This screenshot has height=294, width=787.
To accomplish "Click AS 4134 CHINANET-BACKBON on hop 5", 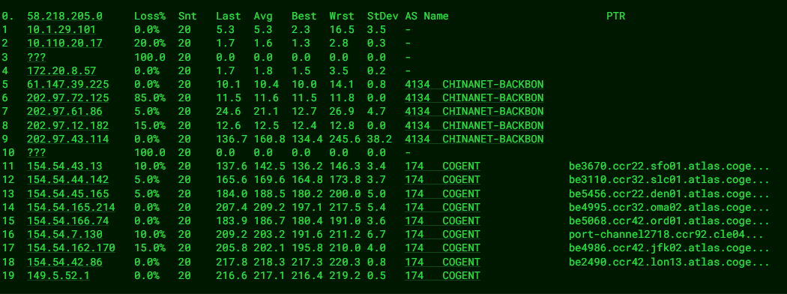I will tap(474, 85).
